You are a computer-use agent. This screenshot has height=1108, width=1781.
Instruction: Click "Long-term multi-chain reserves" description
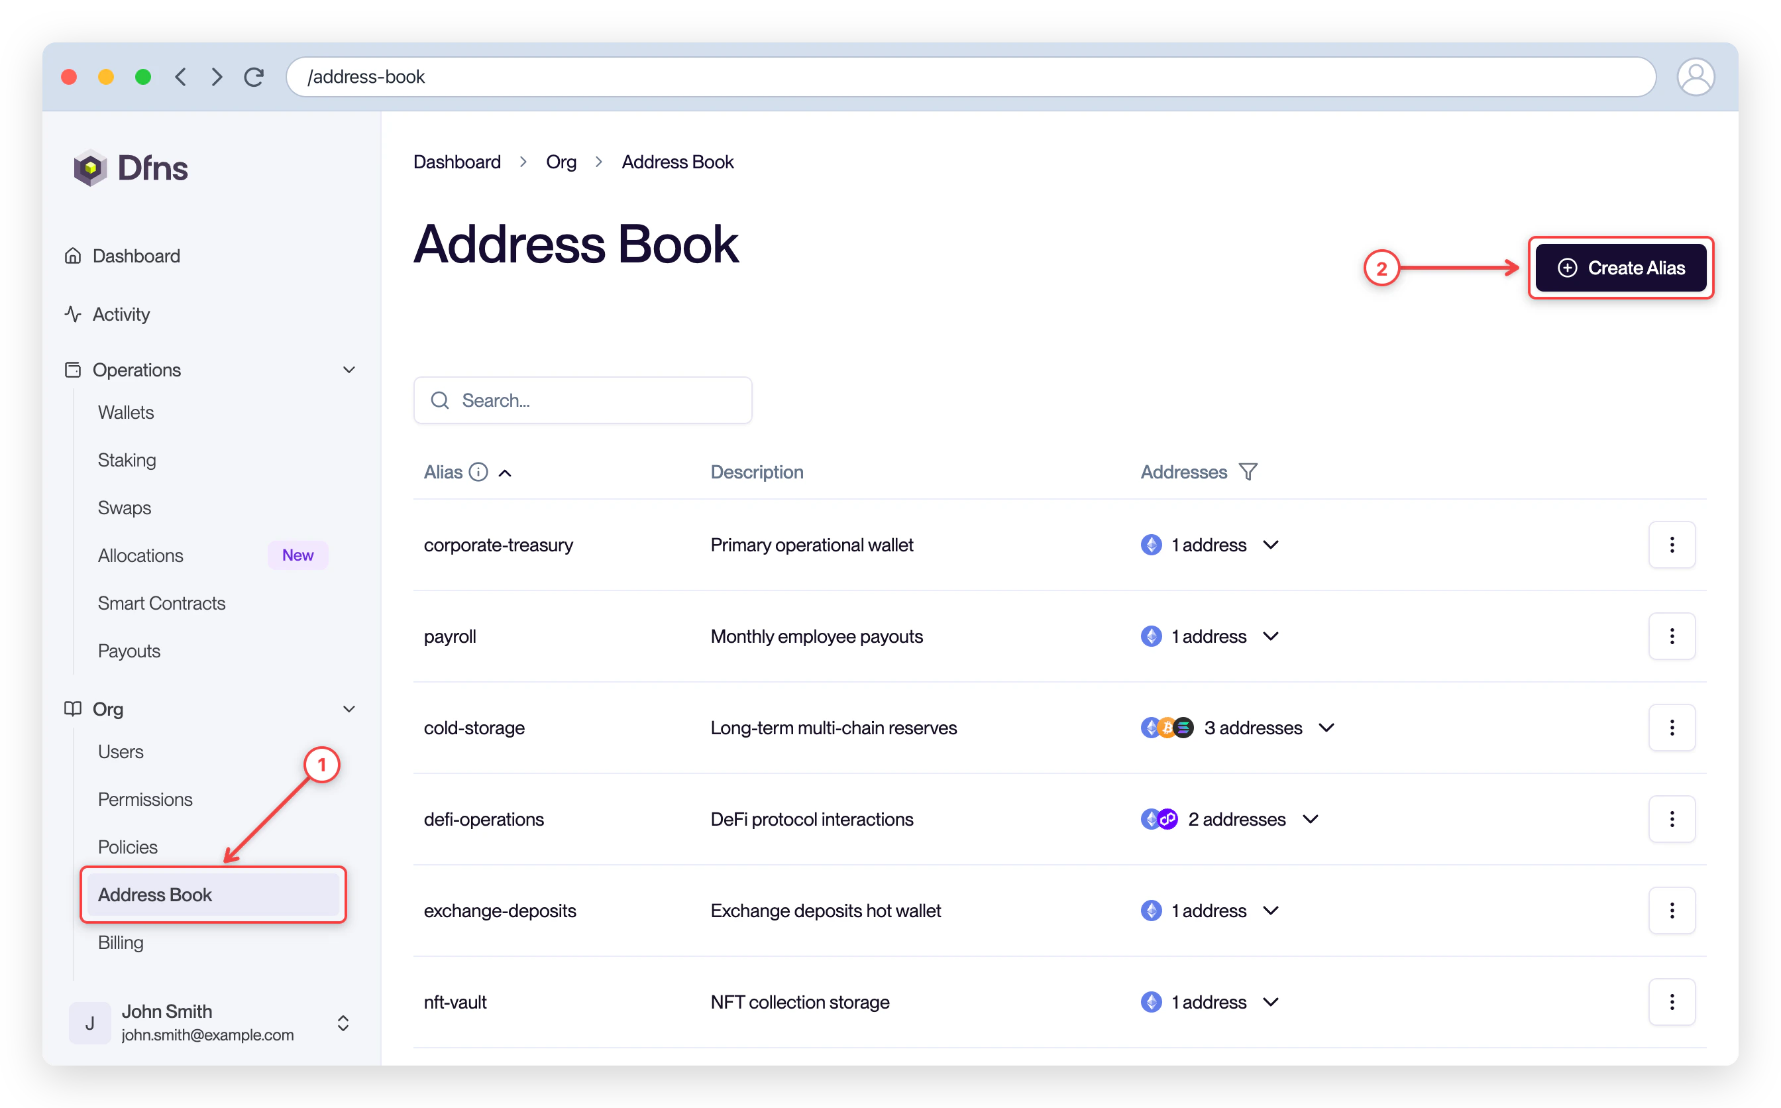834,728
